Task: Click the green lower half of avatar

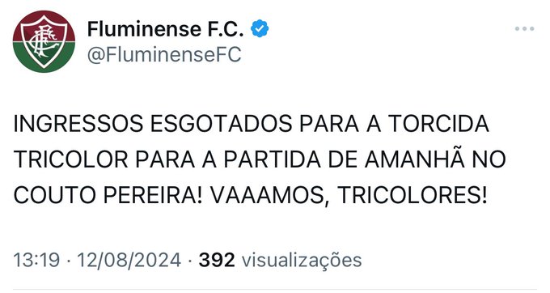Action: [44, 57]
